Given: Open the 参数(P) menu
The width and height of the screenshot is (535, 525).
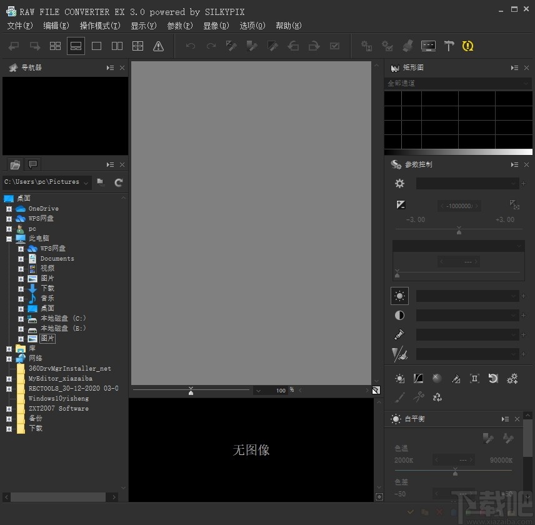Looking at the screenshot, I should coord(180,26).
